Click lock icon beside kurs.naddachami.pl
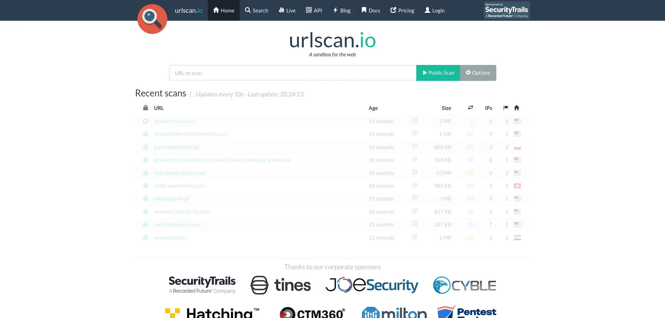Screen dimensions: 665x318 pos(146,147)
